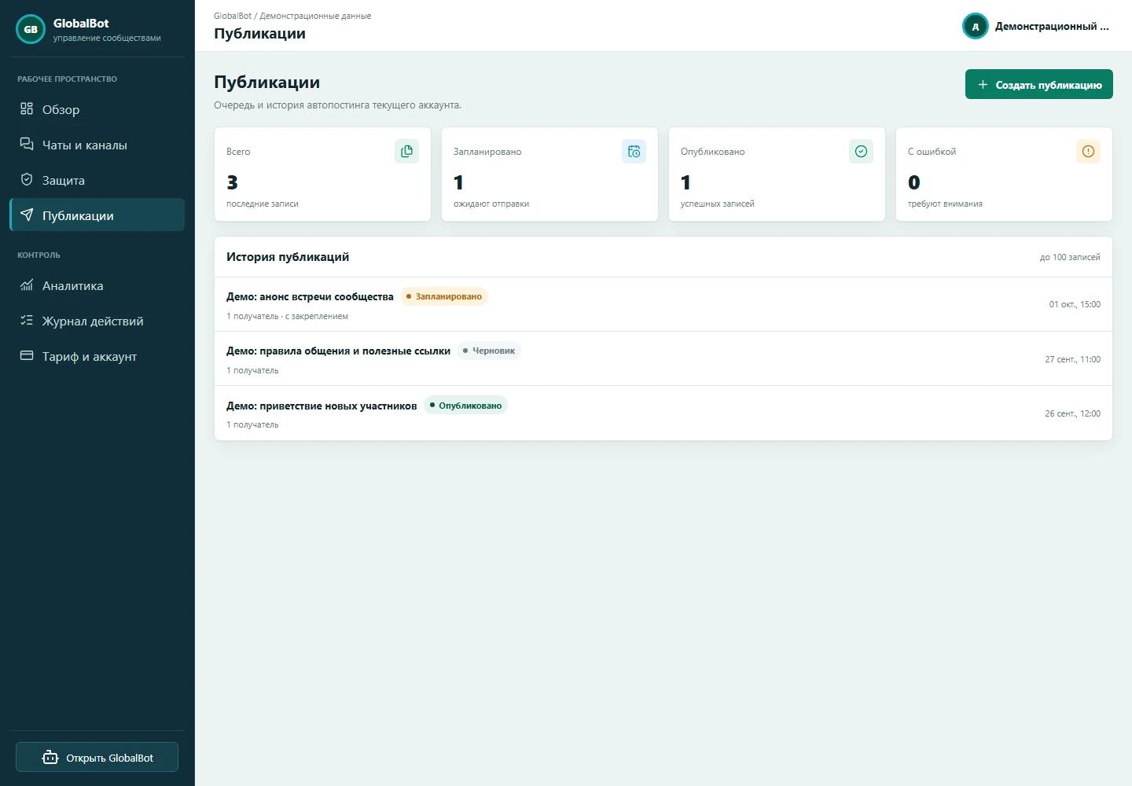Click the checkmark icon on Опубликовано card

[861, 151]
